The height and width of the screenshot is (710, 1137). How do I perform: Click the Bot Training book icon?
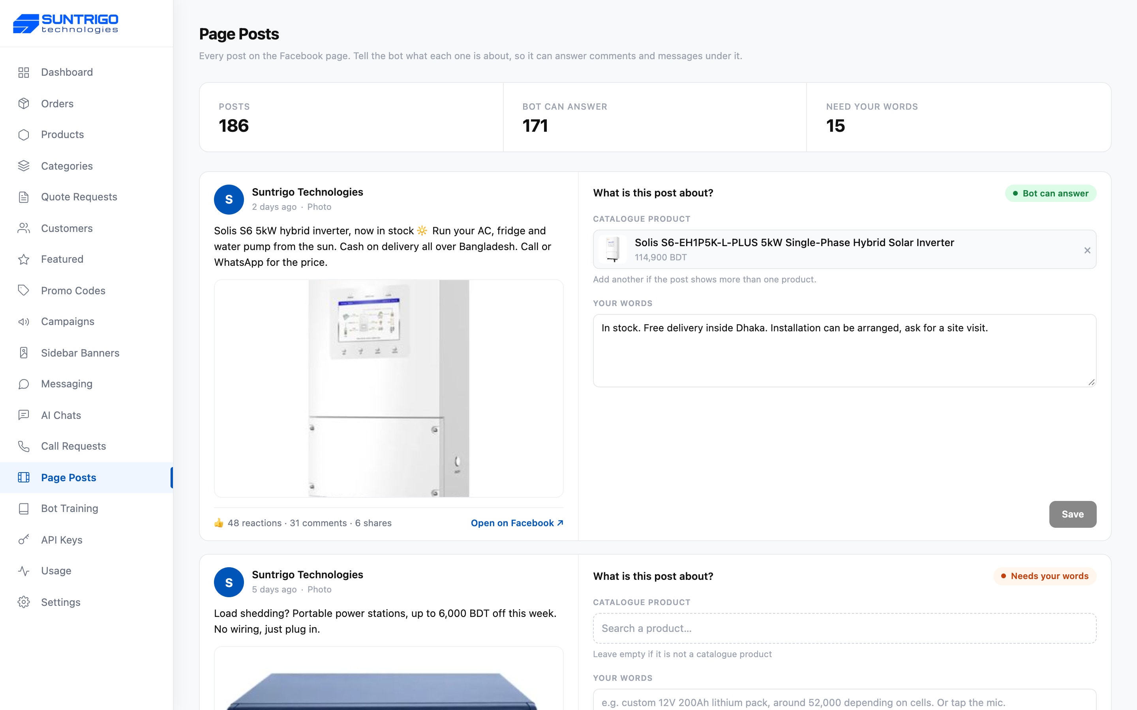tap(24, 508)
